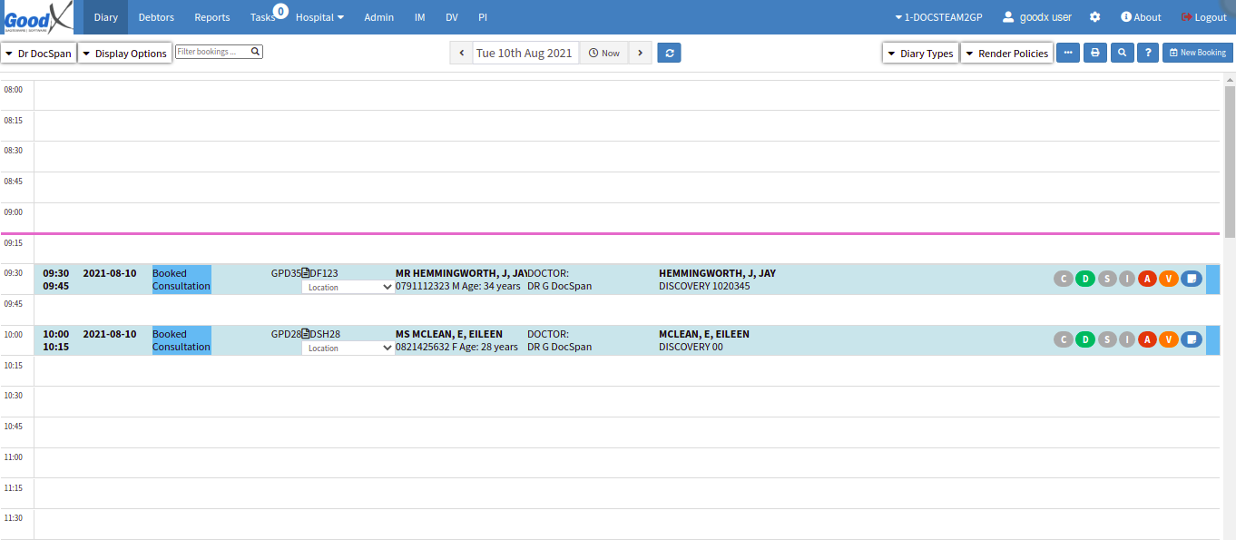
Task: Open the Debtors menu
Action: (x=156, y=17)
